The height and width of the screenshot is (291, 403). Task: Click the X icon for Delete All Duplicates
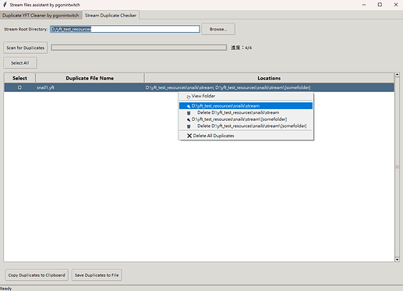(189, 136)
